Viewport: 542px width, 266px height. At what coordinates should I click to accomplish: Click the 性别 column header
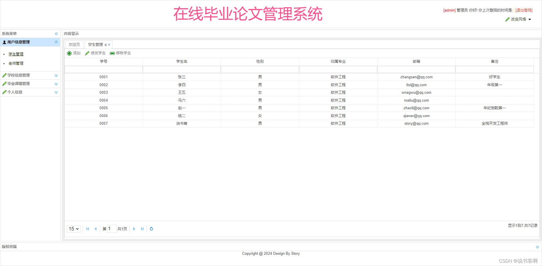click(260, 62)
